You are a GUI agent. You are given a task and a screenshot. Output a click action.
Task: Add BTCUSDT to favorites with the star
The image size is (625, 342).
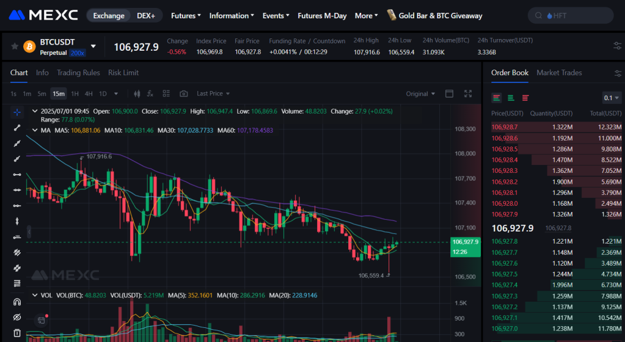coord(15,46)
